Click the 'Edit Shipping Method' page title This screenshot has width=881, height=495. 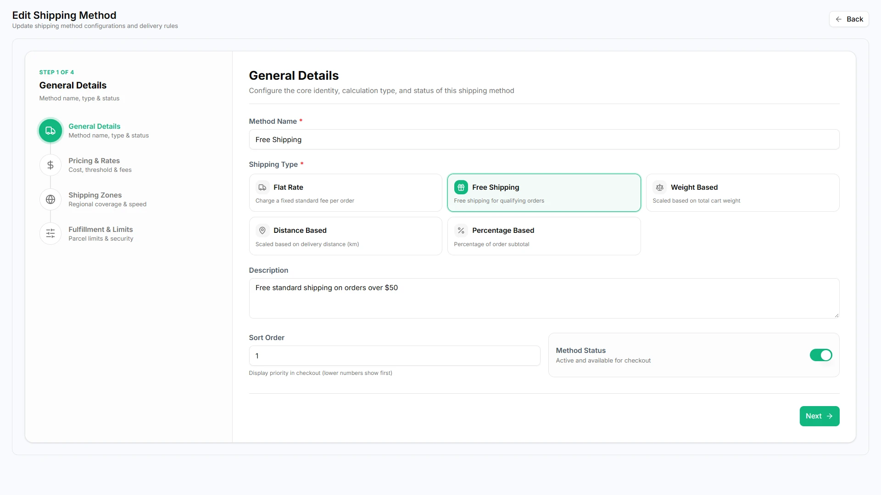pyautogui.click(x=64, y=15)
